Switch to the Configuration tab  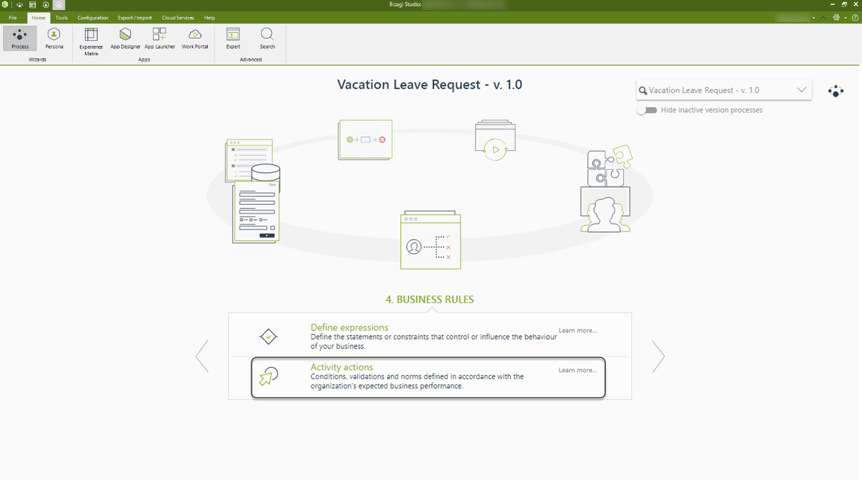tap(93, 18)
